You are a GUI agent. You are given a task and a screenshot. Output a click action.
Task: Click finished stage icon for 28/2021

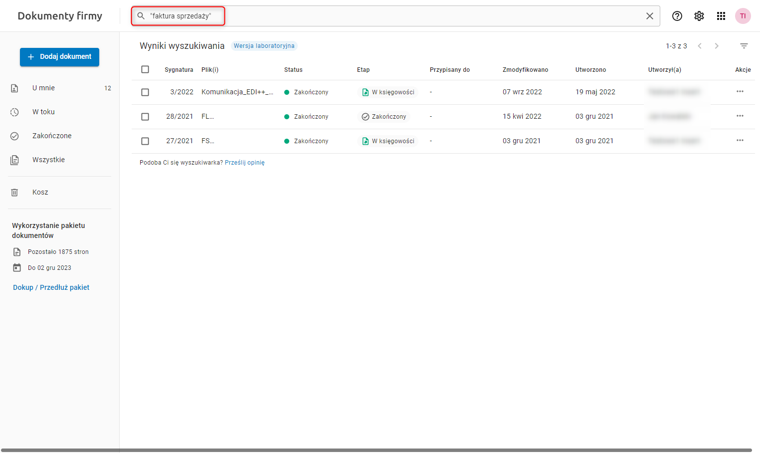click(x=366, y=117)
